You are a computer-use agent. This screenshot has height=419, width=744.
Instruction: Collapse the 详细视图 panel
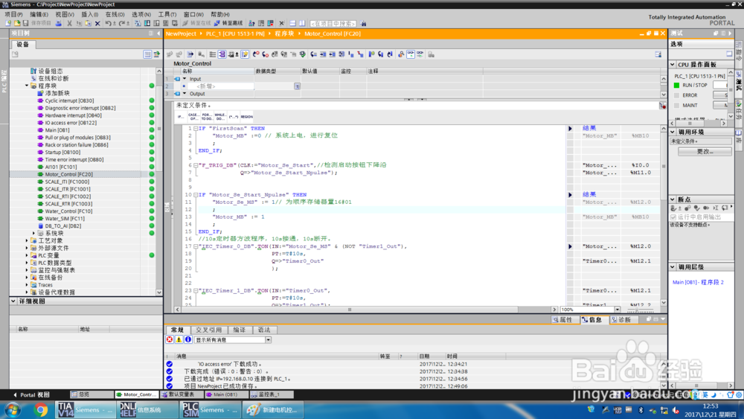click(13, 301)
